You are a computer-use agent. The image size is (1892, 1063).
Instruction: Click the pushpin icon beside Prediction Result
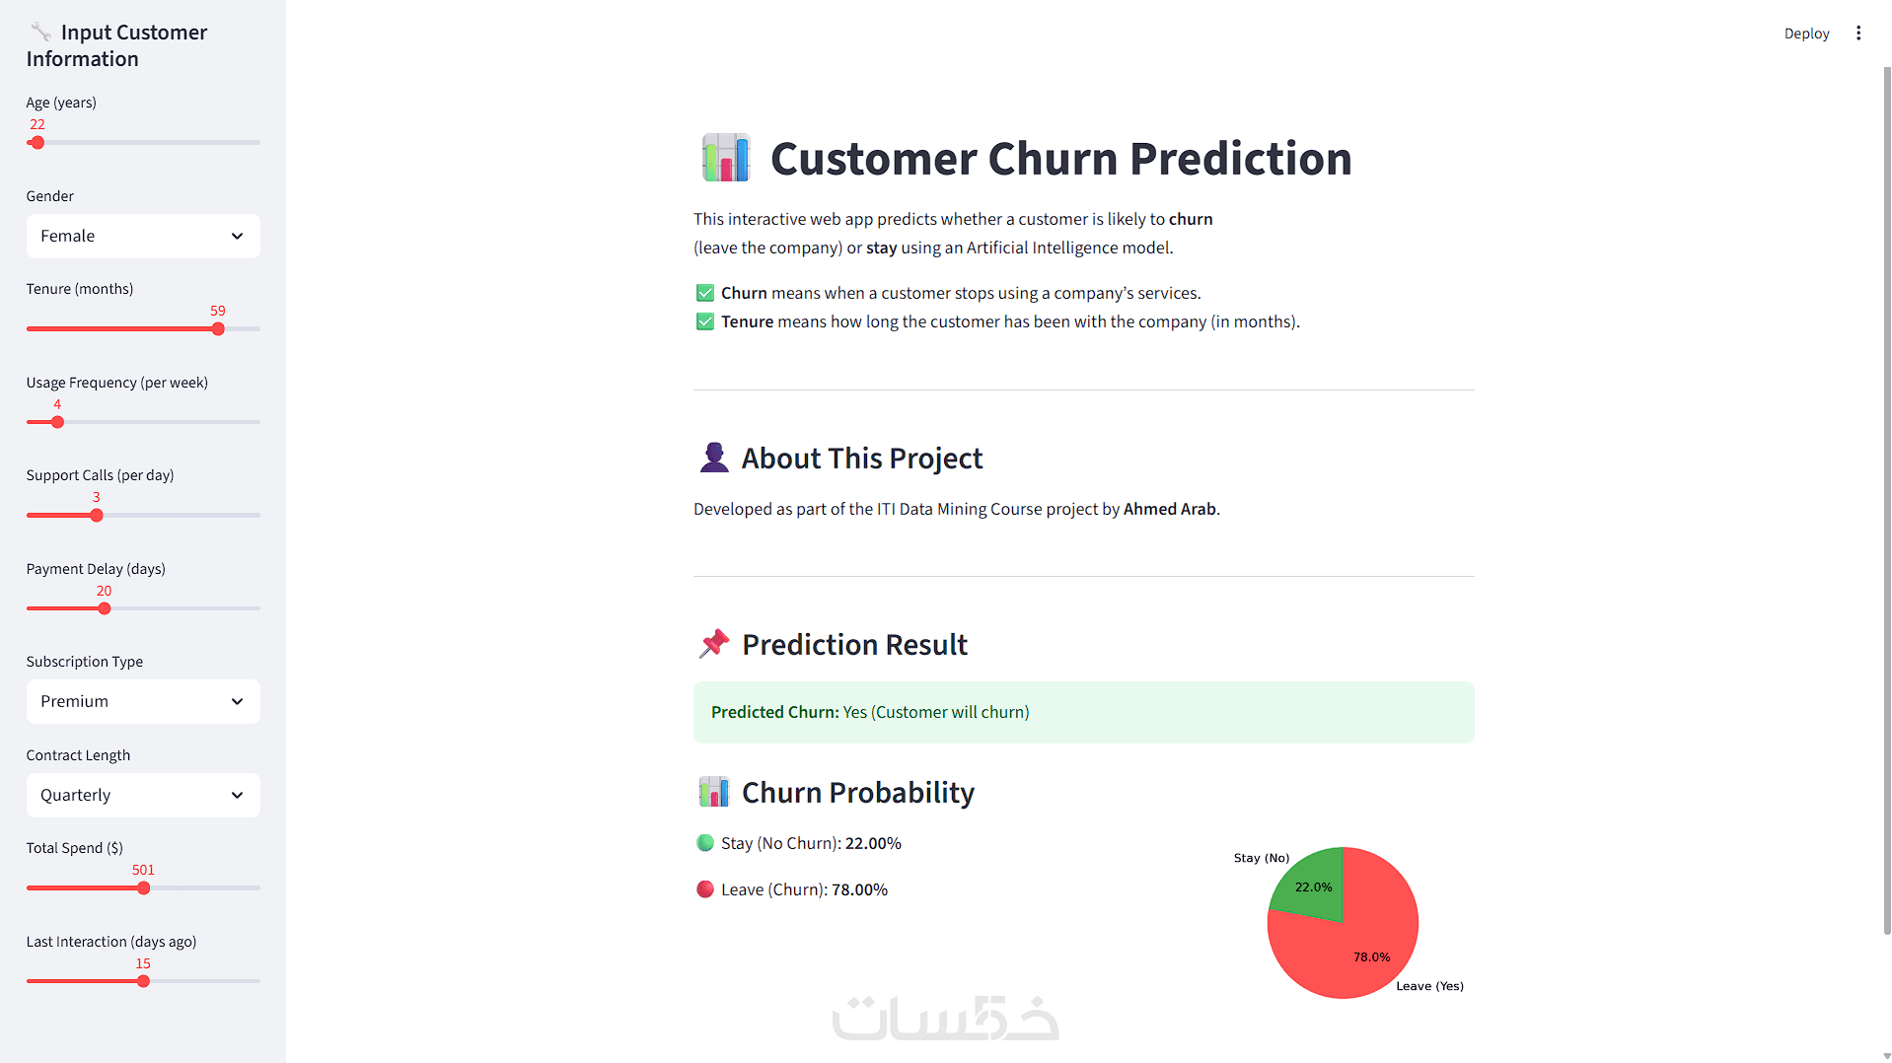714,644
